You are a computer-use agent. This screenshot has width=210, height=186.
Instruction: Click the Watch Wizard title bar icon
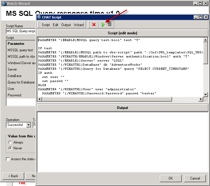4,3
